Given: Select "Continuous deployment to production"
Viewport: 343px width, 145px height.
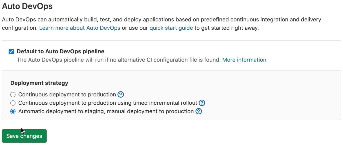Looking at the screenshot, I should [13, 94].
